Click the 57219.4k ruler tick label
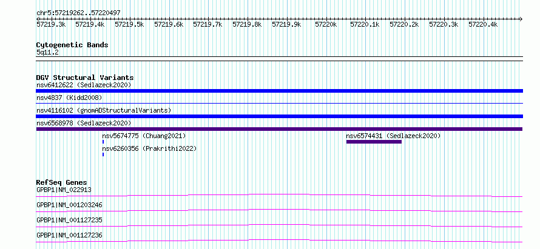The height and width of the screenshot is (249, 540). click(x=90, y=24)
